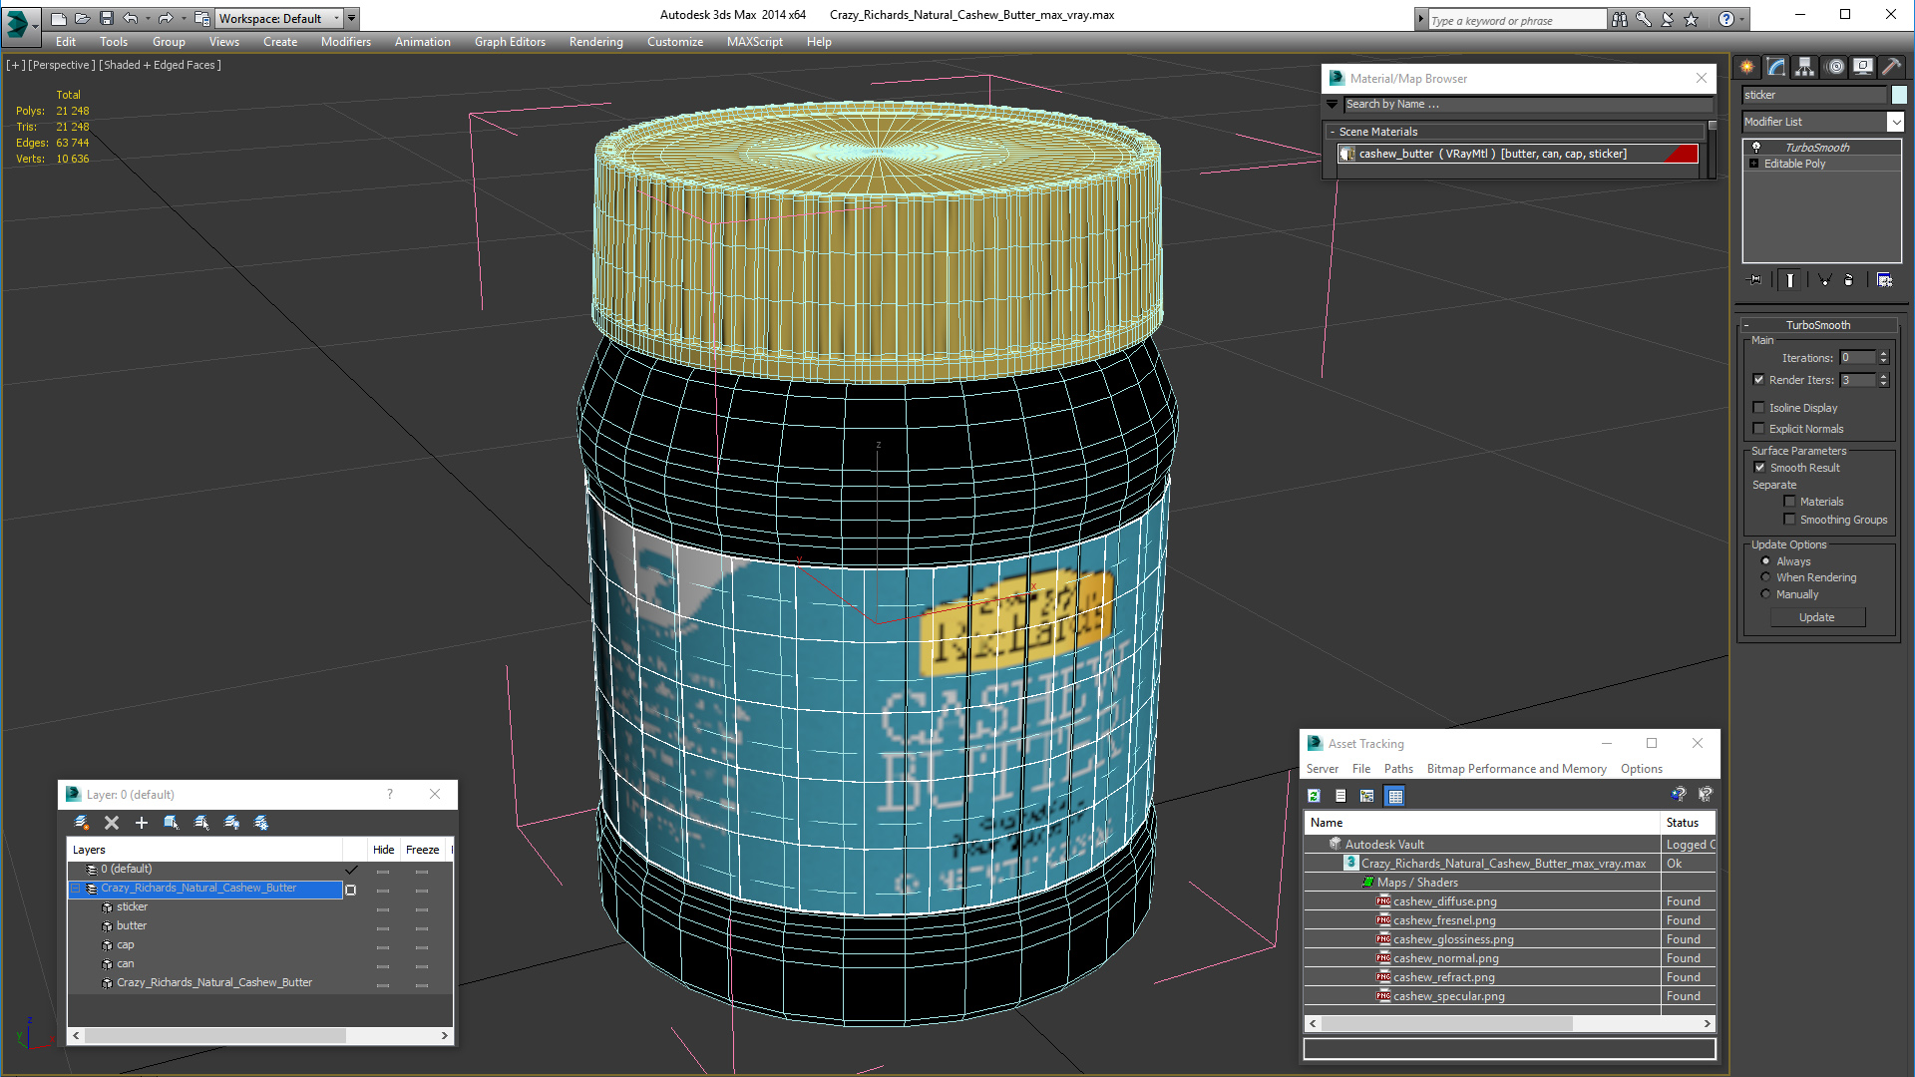Click the Render Iters spinner arrows
Viewport: 1915px width, 1077px height.
[1883, 380]
